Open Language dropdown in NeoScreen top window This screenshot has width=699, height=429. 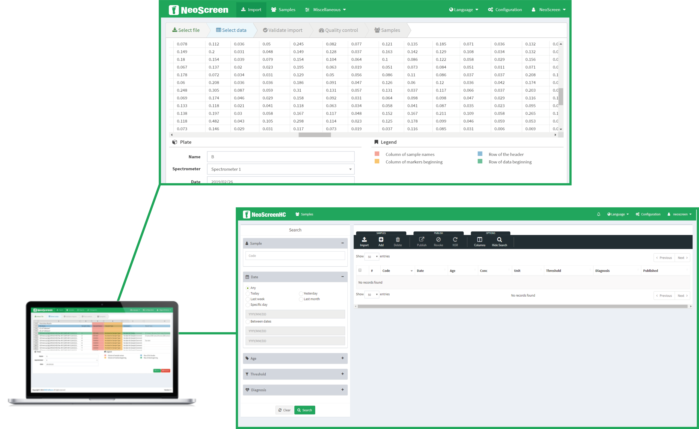463,10
